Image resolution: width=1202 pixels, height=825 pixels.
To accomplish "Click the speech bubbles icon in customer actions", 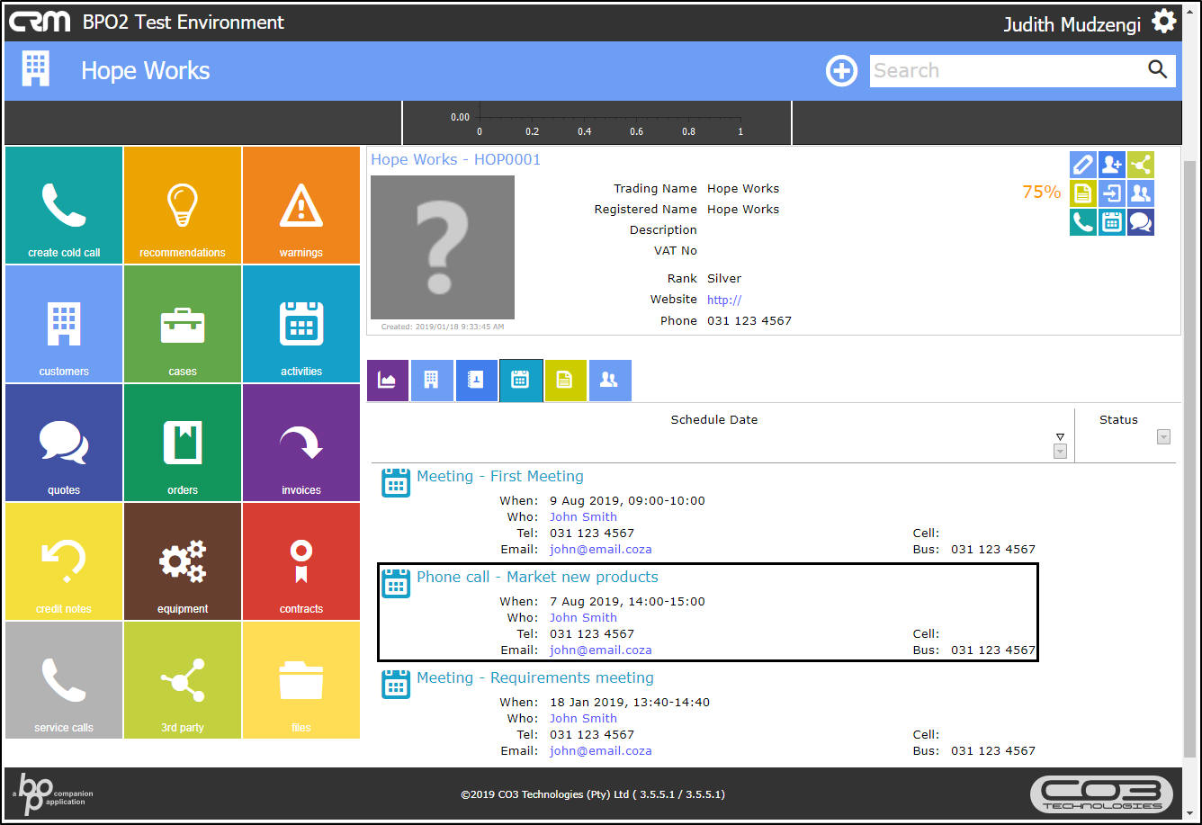I will (x=1141, y=222).
